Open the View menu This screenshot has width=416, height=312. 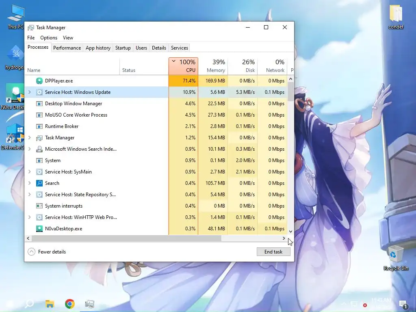[x=68, y=38]
